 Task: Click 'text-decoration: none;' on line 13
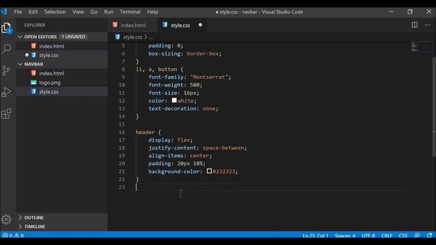point(183,109)
